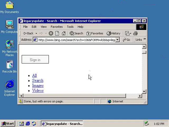Click the Refresh page icon

(x=57, y=33)
